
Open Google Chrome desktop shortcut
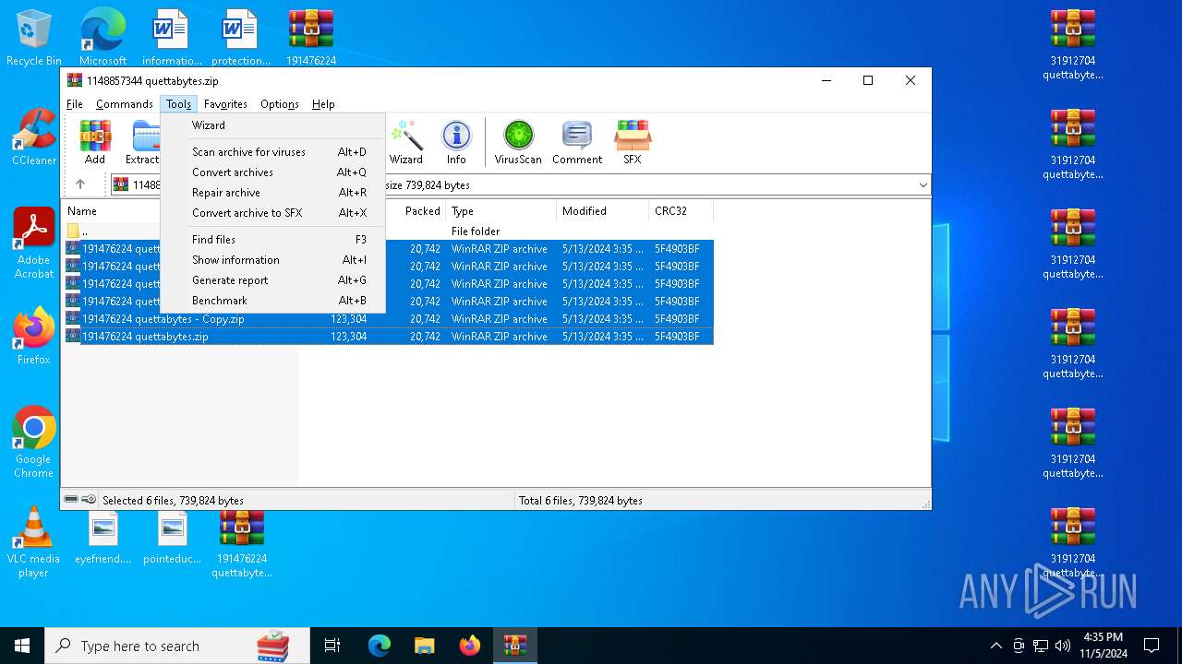34,442
